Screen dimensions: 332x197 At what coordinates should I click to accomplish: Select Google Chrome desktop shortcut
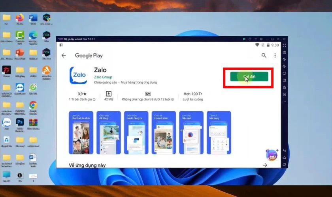pyautogui.click(x=33, y=108)
